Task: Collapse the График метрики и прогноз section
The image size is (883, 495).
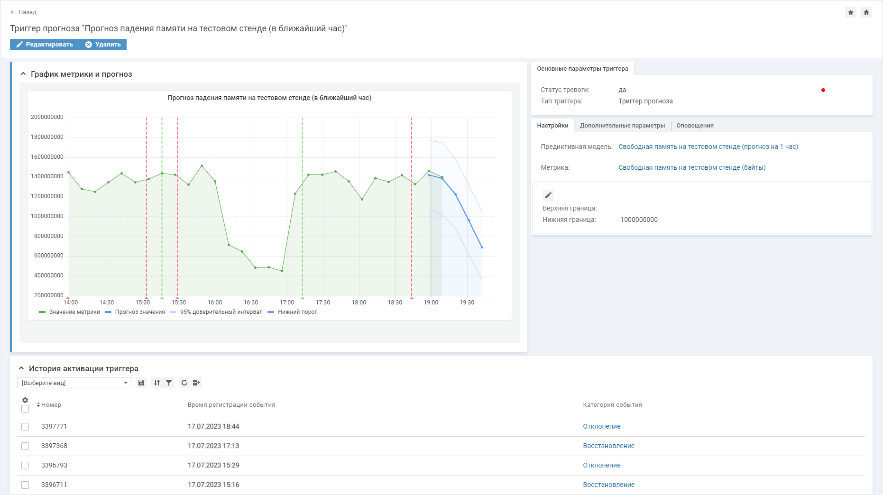Action: point(23,74)
